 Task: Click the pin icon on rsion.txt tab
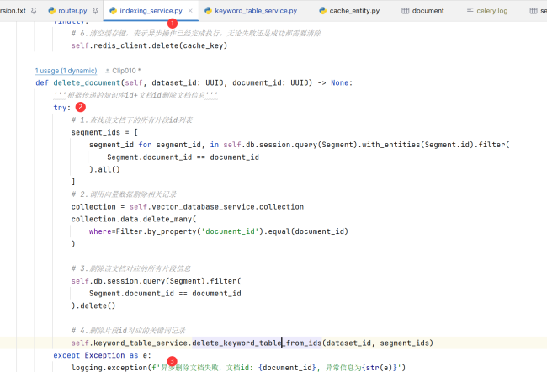pyautogui.click(x=34, y=11)
